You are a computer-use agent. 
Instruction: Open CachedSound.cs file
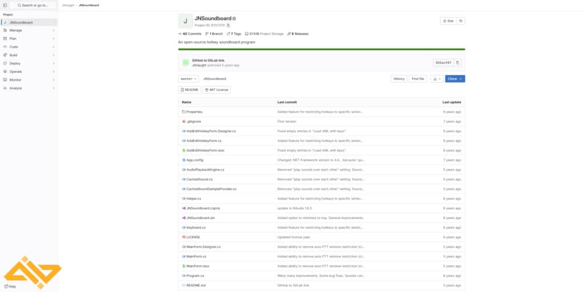tap(199, 180)
